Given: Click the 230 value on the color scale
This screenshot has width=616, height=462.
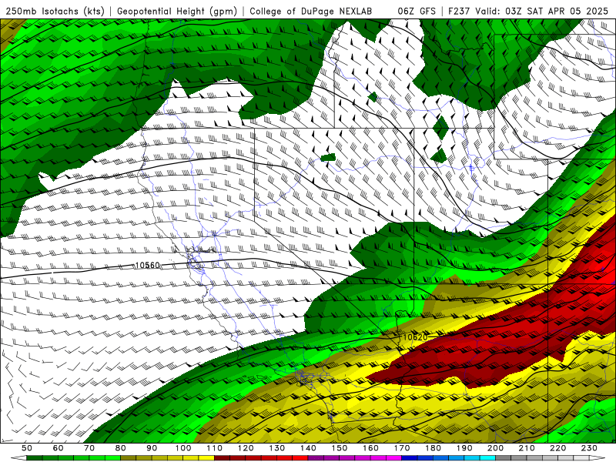Looking at the screenshot, I should [589, 448].
